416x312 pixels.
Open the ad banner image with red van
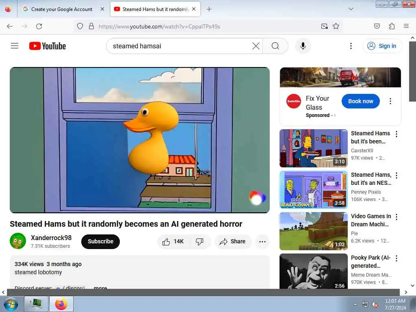click(340, 77)
